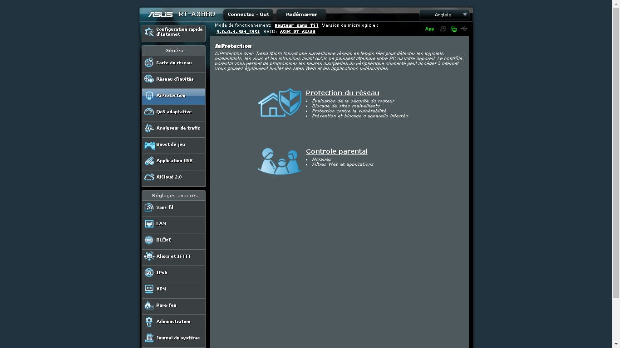The image size is (620, 348).
Task: Open the Anglais language dropdown
Action: pyautogui.click(x=444, y=14)
